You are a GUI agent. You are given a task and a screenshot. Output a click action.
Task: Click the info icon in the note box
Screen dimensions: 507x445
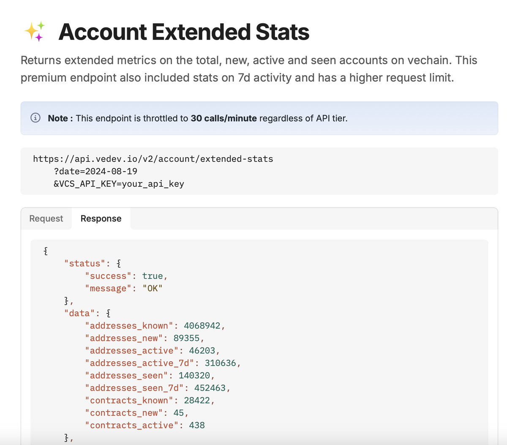point(36,118)
